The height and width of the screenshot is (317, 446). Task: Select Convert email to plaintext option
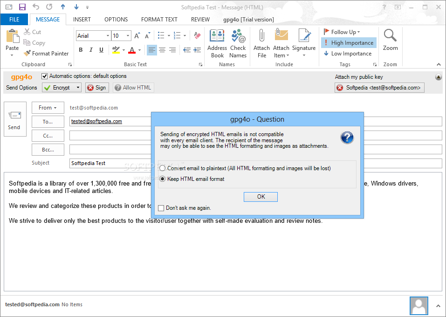162,168
